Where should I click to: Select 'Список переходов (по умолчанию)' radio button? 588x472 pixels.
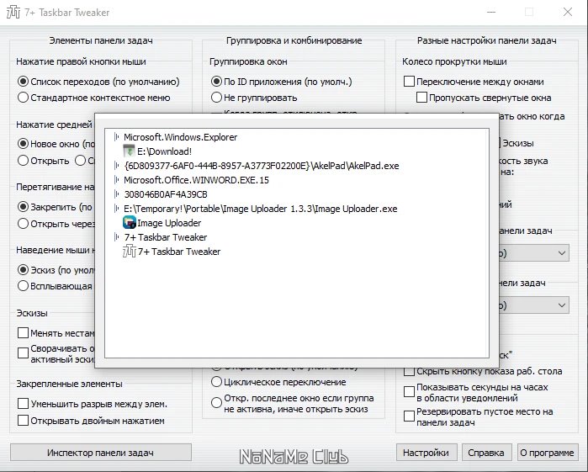coord(24,82)
